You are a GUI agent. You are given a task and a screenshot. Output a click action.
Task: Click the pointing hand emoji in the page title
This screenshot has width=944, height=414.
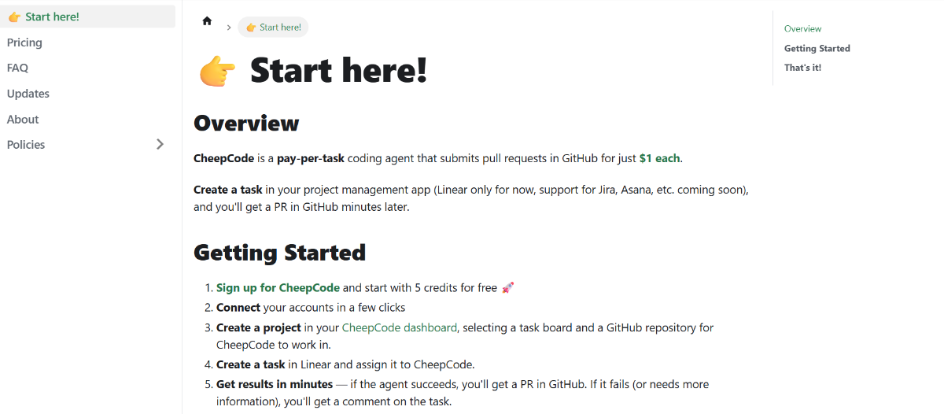click(217, 71)
